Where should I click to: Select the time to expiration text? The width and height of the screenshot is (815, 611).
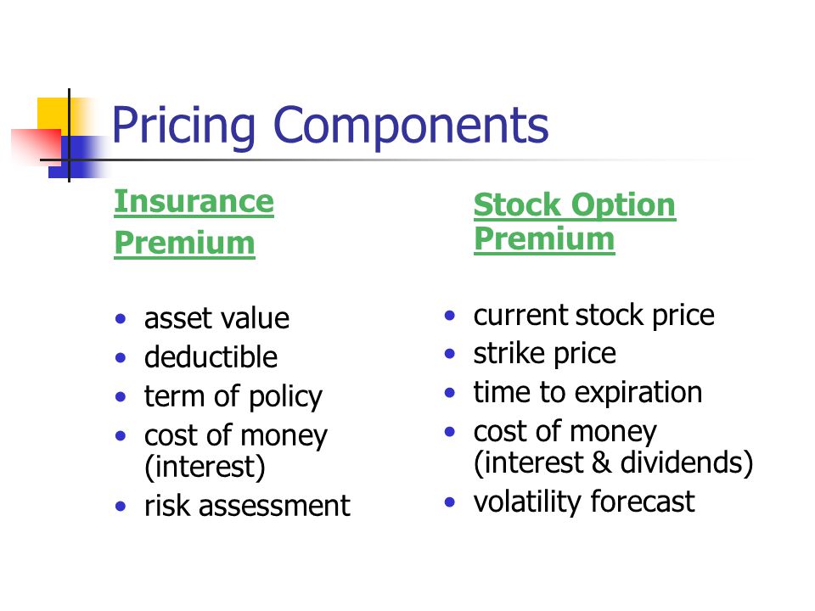[x=587, y=393]
